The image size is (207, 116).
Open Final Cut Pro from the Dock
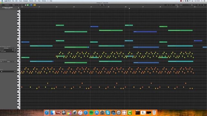click(69, 112)
